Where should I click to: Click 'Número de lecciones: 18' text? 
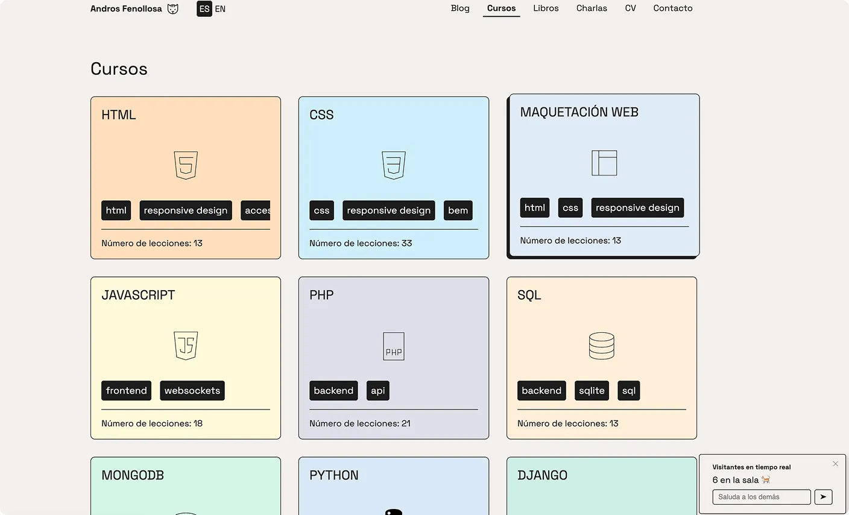click(x=152, y=423)
